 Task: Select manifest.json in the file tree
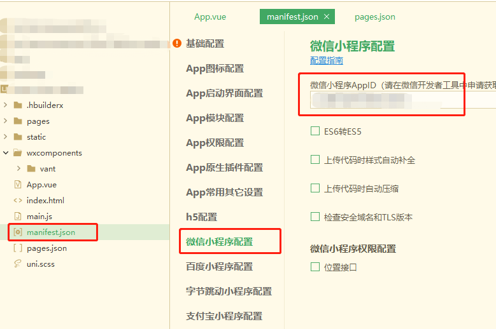[x=51, y=232]
